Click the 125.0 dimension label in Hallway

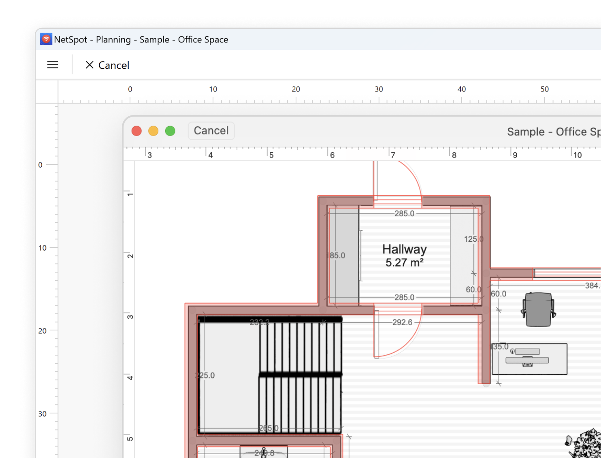(473, 239)
